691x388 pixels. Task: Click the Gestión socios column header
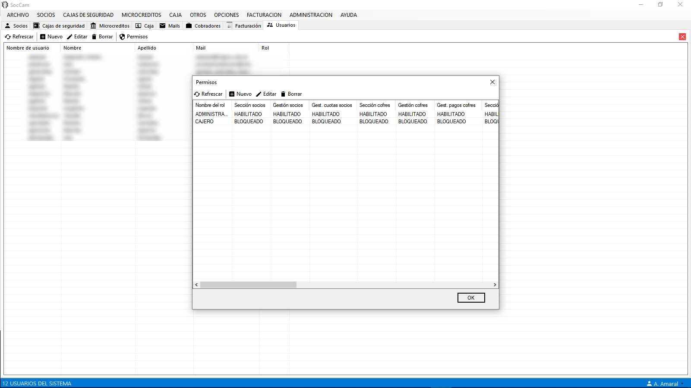290,105
